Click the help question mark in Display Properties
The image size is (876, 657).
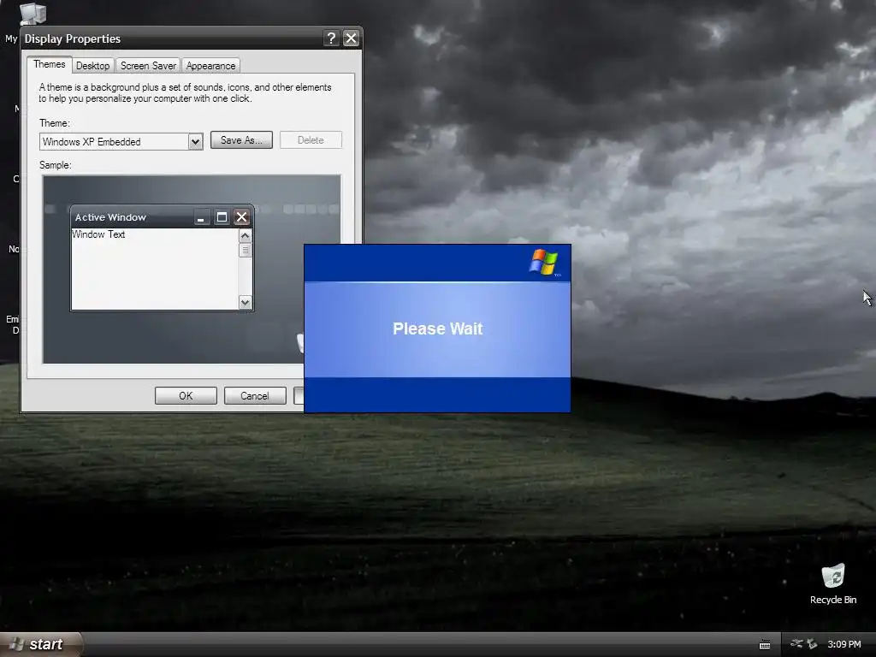331,38
